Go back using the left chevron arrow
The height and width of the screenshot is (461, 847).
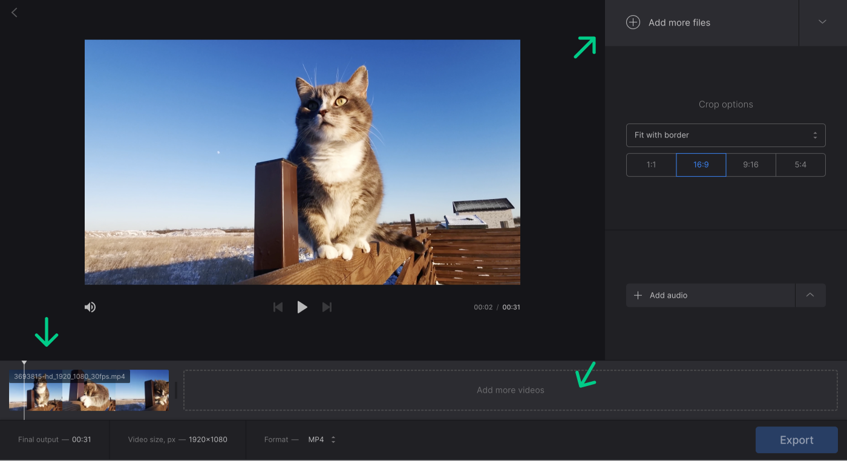coord(15,12)
